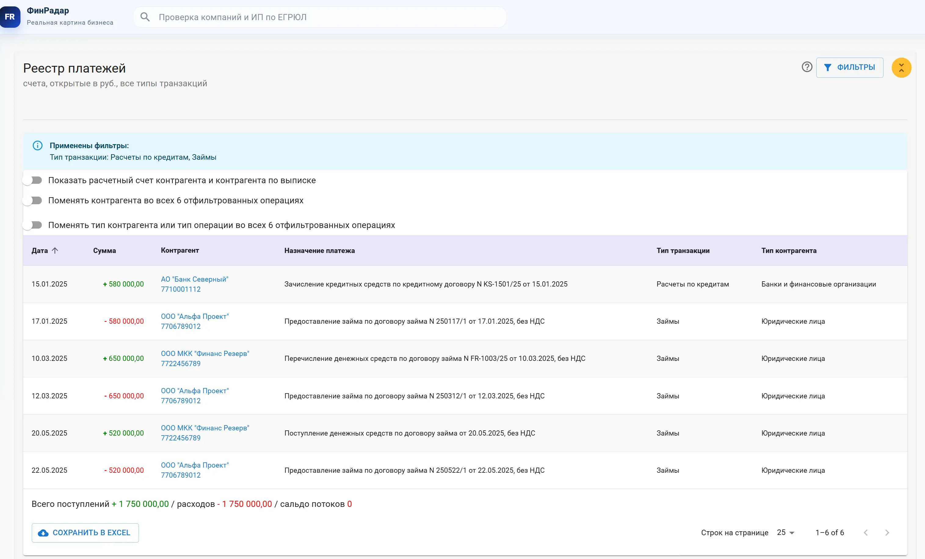This screenshot has width=925, height=559.
Task: Click payment purpose with N 250117/1
Action: tap(415, 321)
